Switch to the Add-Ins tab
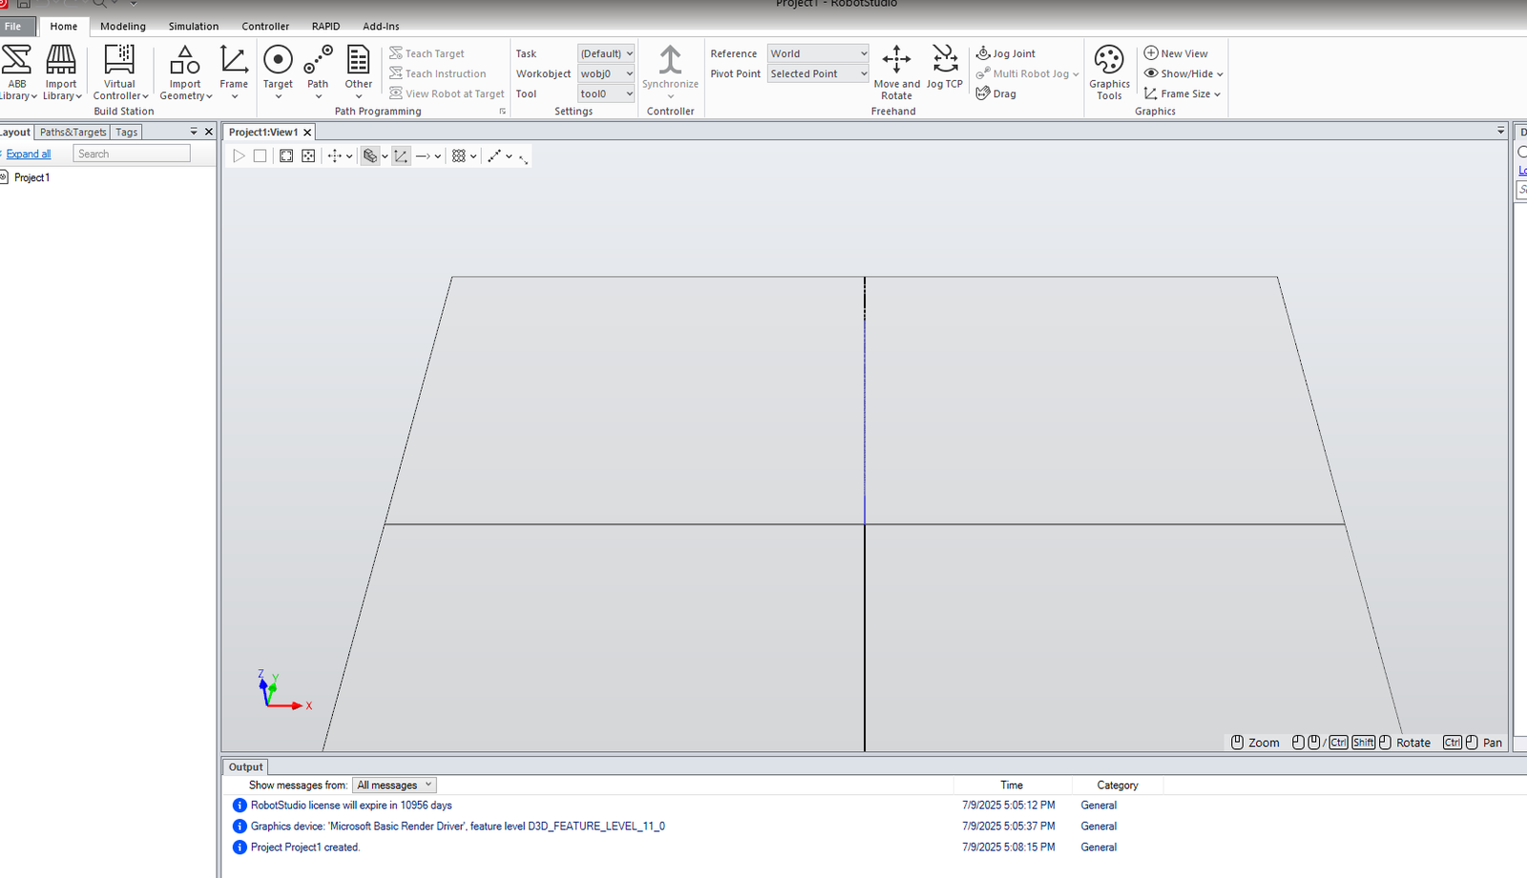Screen dimensions: 1527x878 point(381,27)
